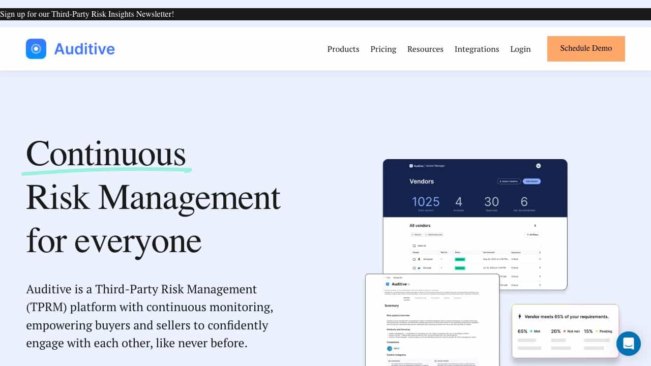Click the Auditive blue logo icon
This screenshot has width=651, height=366.
pos(36,49)
